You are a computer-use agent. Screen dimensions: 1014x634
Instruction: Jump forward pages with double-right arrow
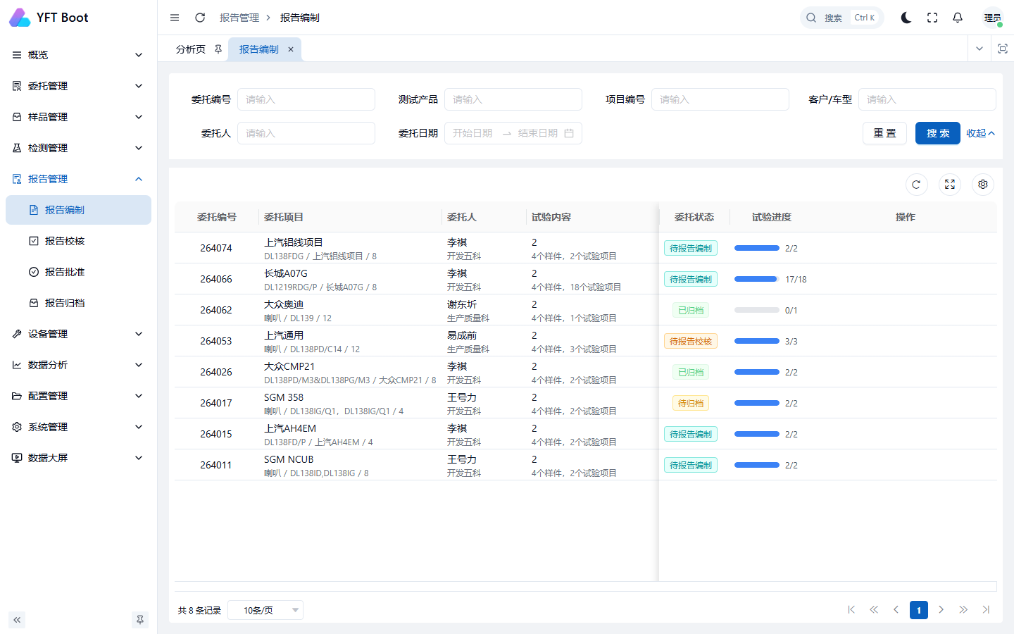coord(963,610)
